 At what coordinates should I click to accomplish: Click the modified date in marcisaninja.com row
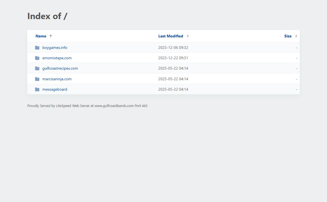pos(173,79)
